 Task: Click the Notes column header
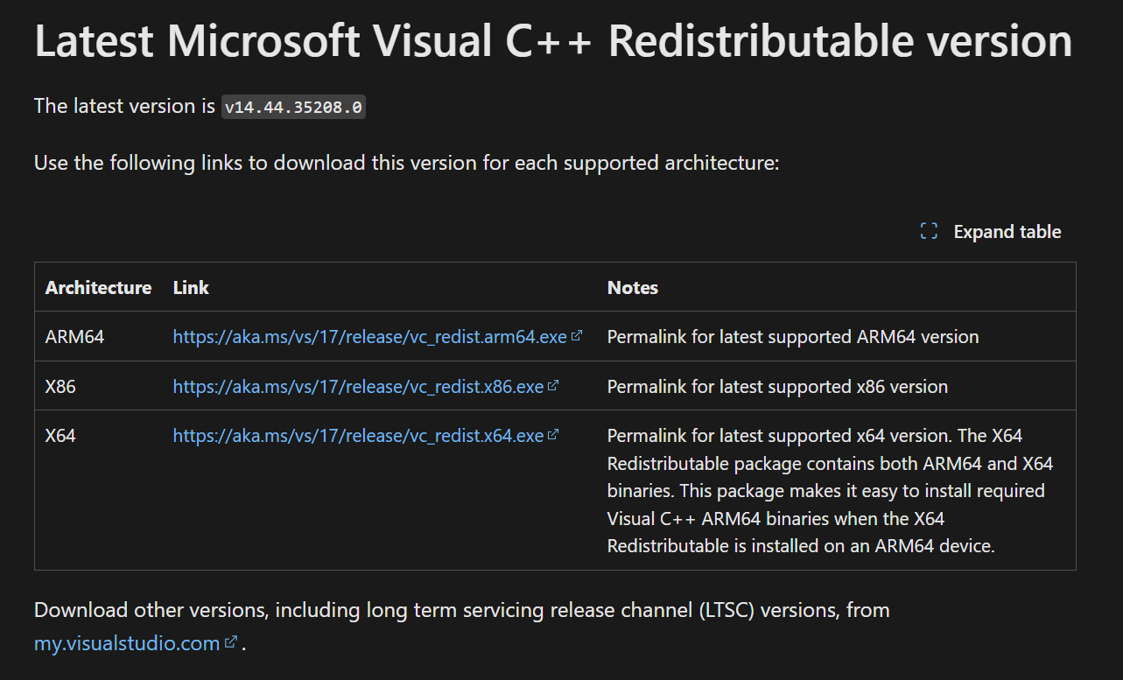(633, 287)
